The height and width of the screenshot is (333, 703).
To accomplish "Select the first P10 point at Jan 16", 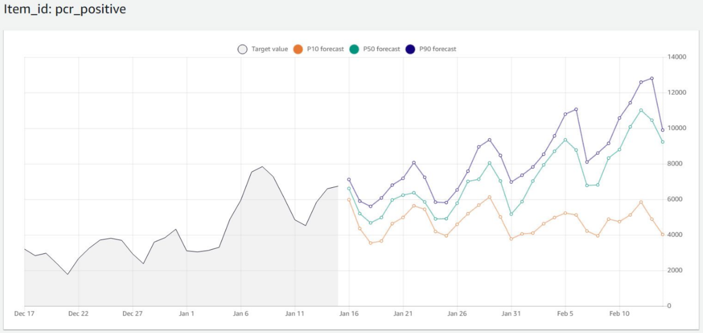I will click(x=349, y=200).
